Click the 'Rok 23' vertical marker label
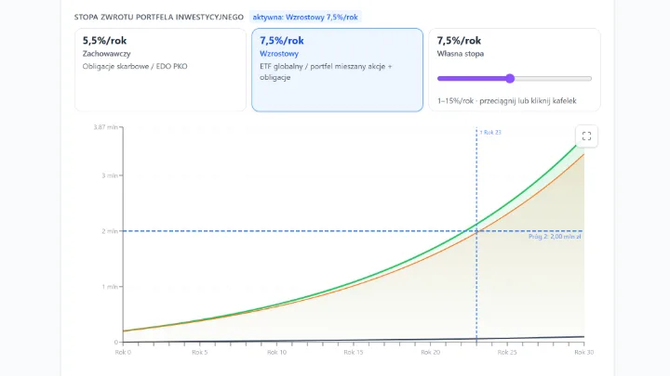 click(490, 133)
